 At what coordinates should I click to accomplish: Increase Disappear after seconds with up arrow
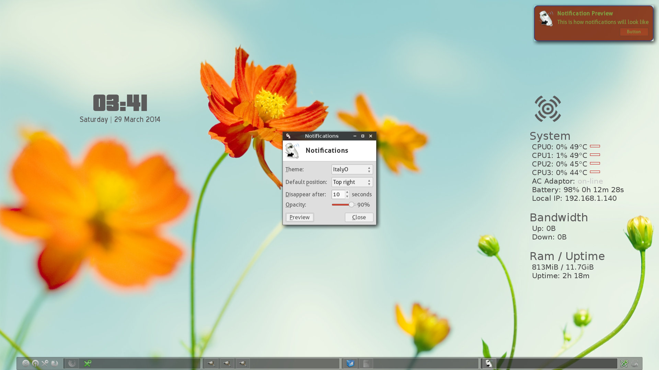tap(347, 192)
